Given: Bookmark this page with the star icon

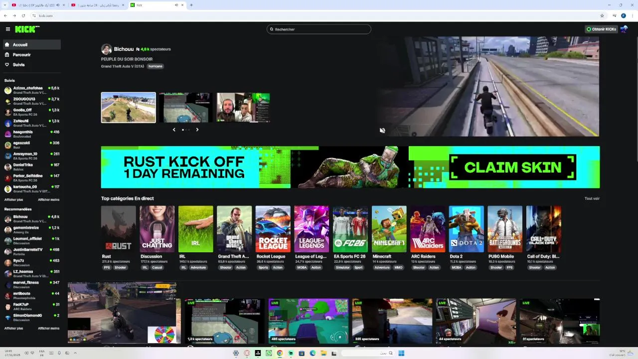Looking at the screenshot, I should click(x=602, y=15).
